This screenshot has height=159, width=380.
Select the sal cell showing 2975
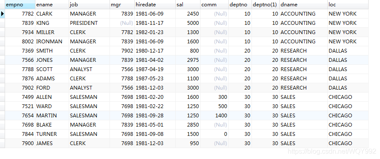tap(188, 60)
